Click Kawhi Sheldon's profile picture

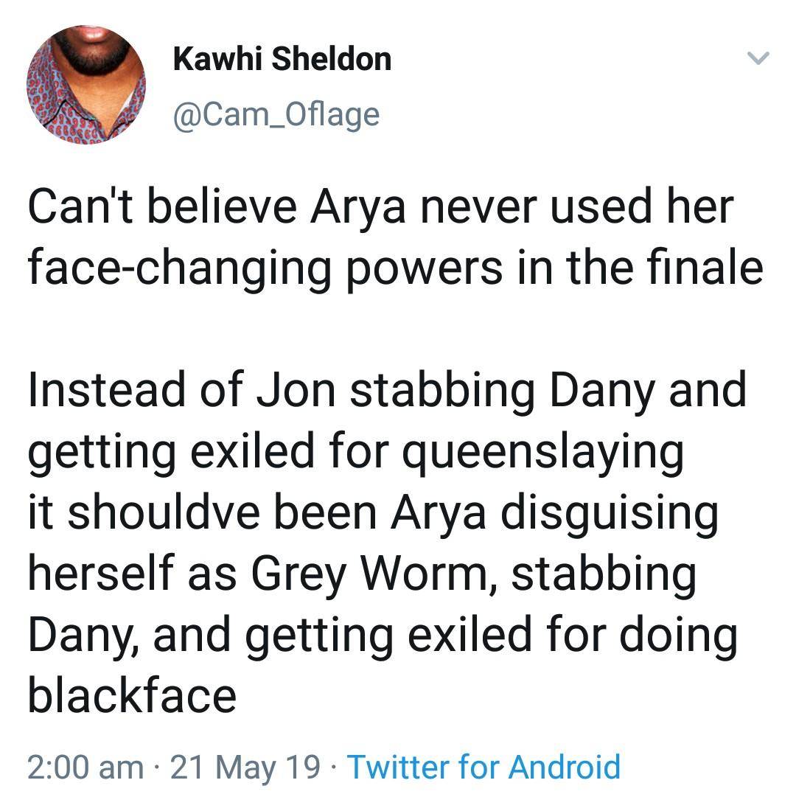(86, 85)
